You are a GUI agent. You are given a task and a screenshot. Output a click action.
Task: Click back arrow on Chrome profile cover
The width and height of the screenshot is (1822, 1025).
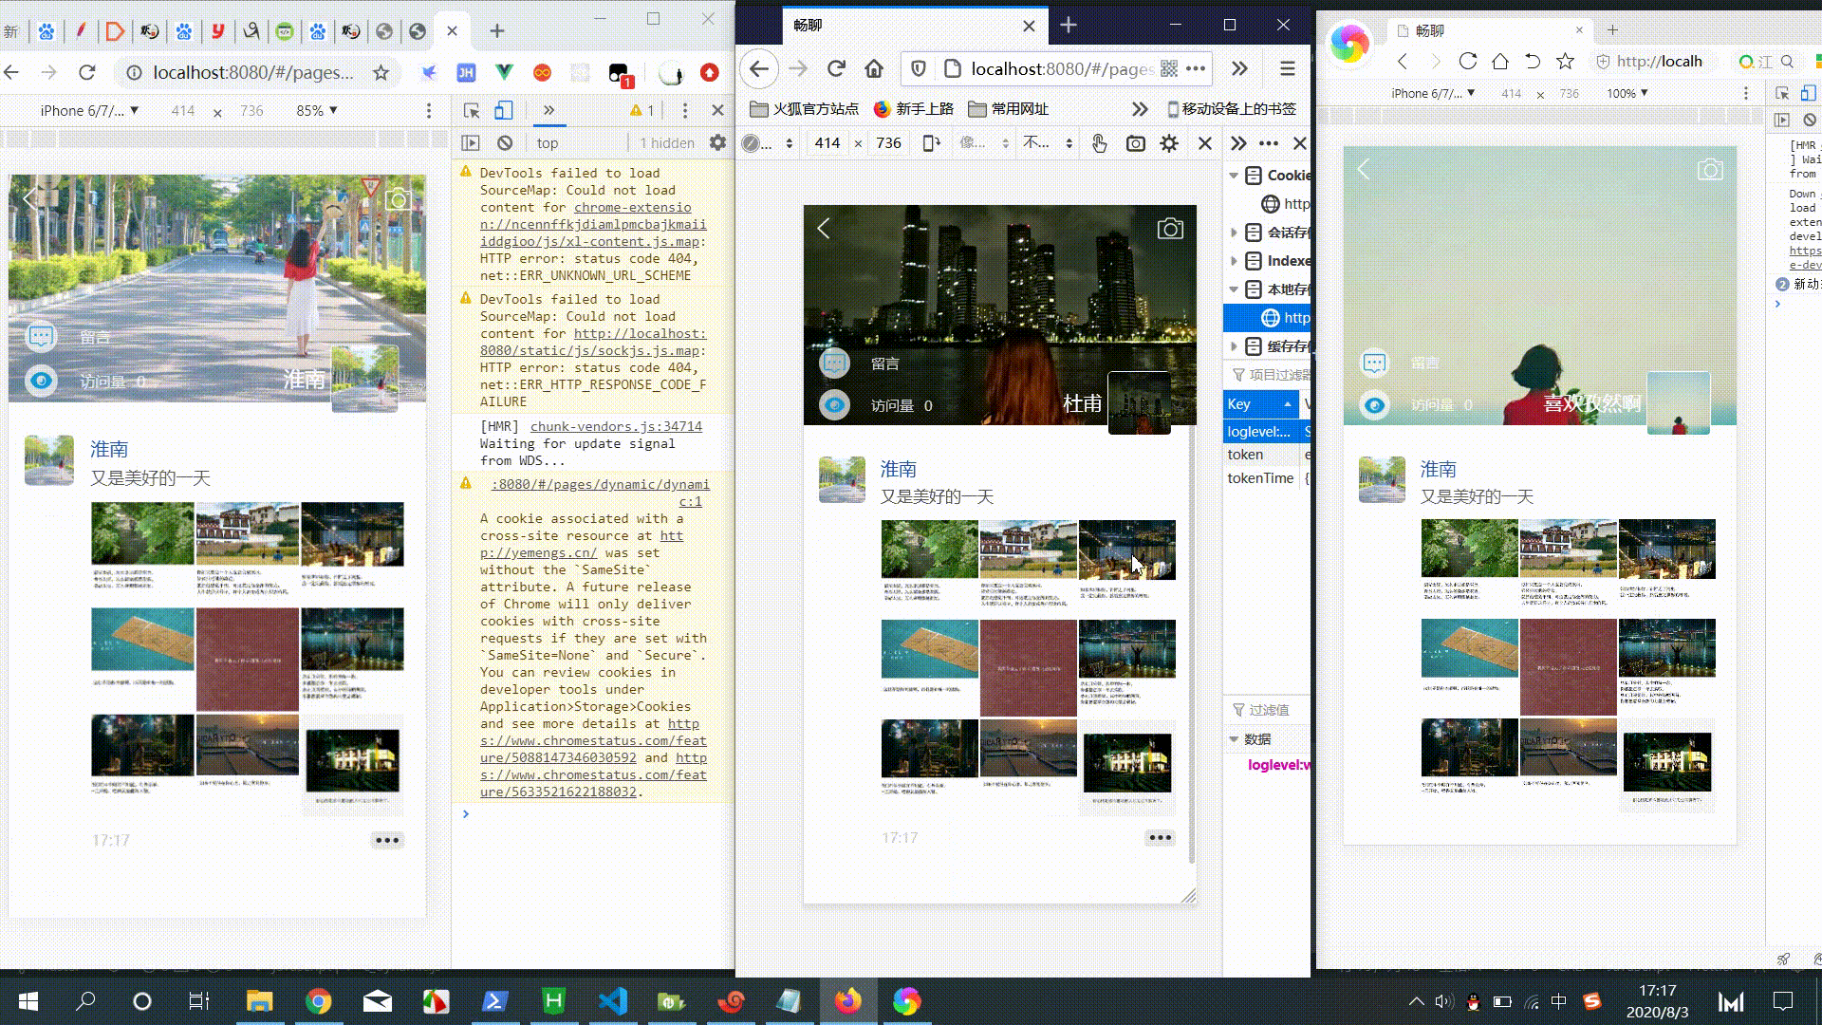pos(30,198)
